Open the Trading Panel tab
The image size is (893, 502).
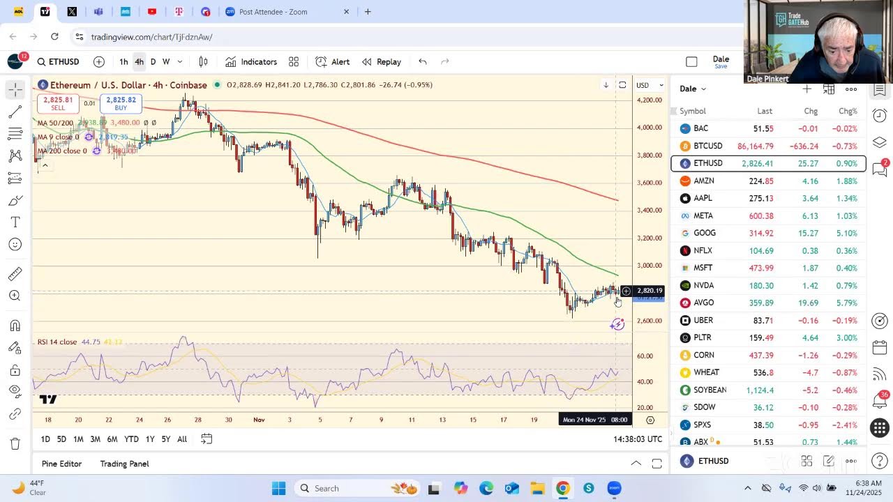(x=124, y=464)
